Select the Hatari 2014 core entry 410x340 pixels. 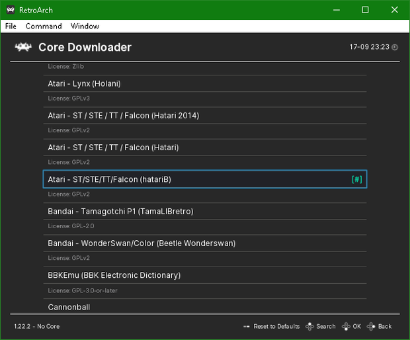click(x=205, y=116)
